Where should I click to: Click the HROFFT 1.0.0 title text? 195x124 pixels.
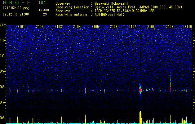[x=24, y=2]
